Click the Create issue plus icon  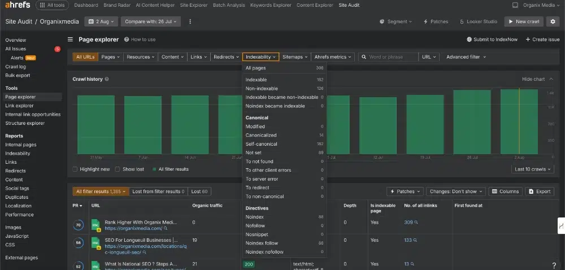click(528, 40)
